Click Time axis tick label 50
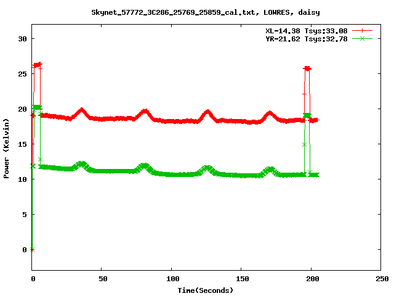 (103, 279)
